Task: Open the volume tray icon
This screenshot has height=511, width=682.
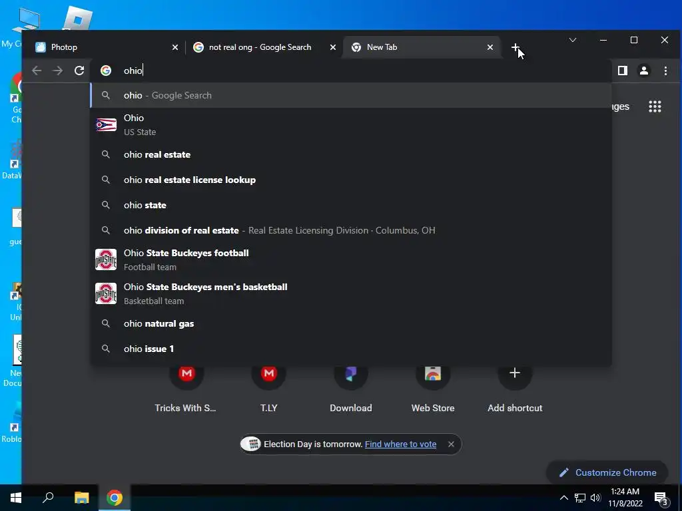Action: 595,498
